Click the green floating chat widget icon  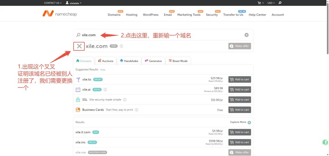coord(325,143)
